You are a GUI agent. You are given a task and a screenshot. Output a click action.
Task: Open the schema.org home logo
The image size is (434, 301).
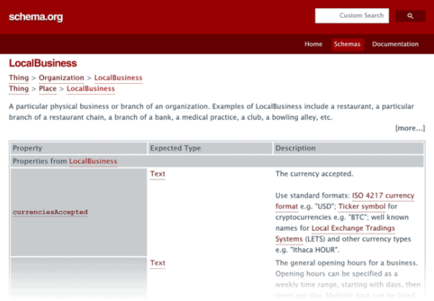(x=36, y=17)
